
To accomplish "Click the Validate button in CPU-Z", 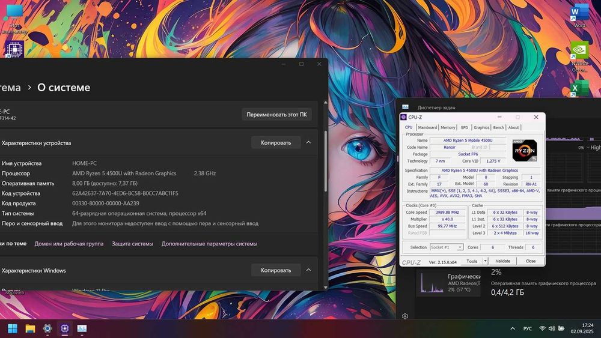I will [503, 261].
